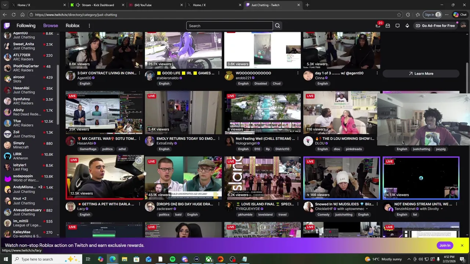This screenshot has height=264, width=470.
Task: Open the Following page
Action: click(26, 26)
